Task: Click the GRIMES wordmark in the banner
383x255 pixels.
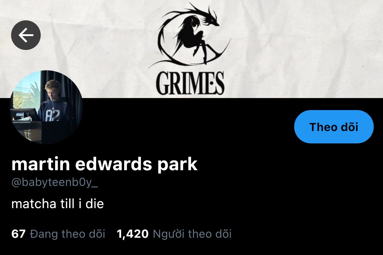Action: [x=190, y=83]
